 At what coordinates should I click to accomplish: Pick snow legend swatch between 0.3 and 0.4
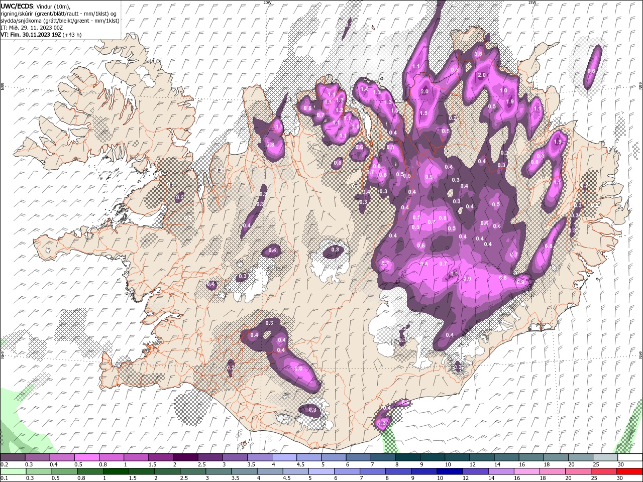pos(37,457)
